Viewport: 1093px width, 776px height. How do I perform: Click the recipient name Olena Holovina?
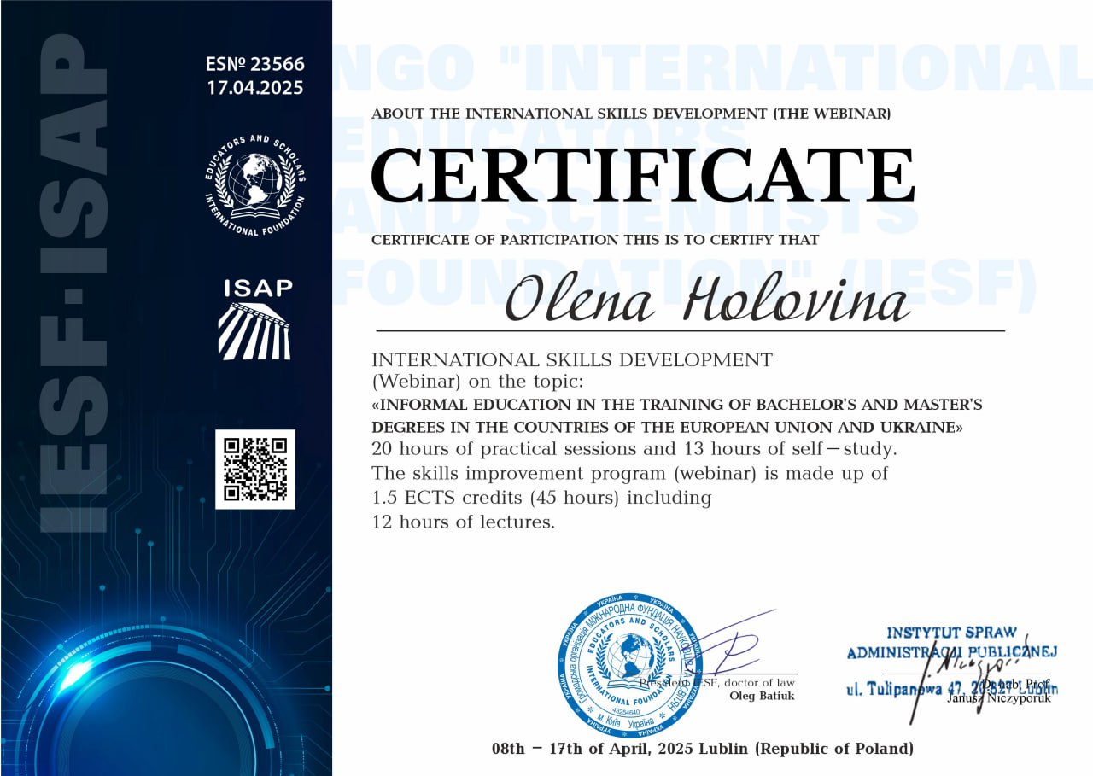click(x=705, y=300)
